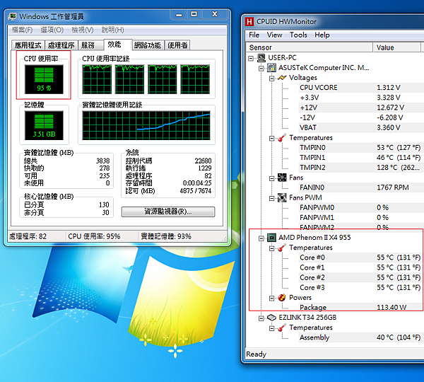This screenshot has width=424, height=382.
Task: Collapse motherboard Temperatures group
Action: (272, 139)
